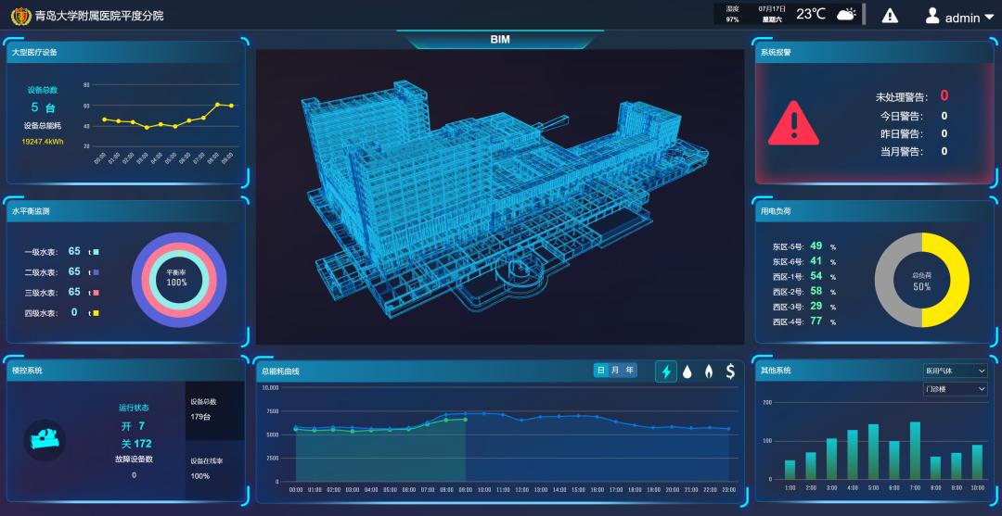Viewport: 1002px width, 516px height.
Task: Select the electricity lightning bolt icon
Action: [x=666, y=371]
